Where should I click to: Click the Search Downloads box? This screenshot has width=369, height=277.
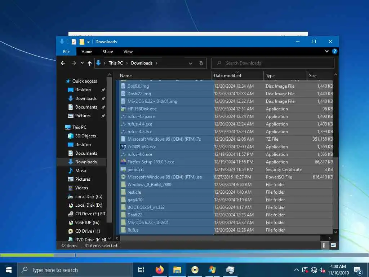[x=273, y=63]
